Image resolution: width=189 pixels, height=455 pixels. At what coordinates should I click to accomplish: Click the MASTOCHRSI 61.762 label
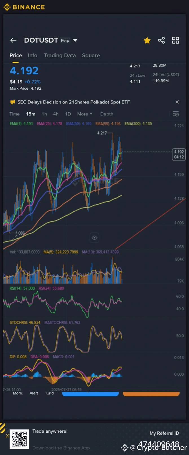pos(62,322)
